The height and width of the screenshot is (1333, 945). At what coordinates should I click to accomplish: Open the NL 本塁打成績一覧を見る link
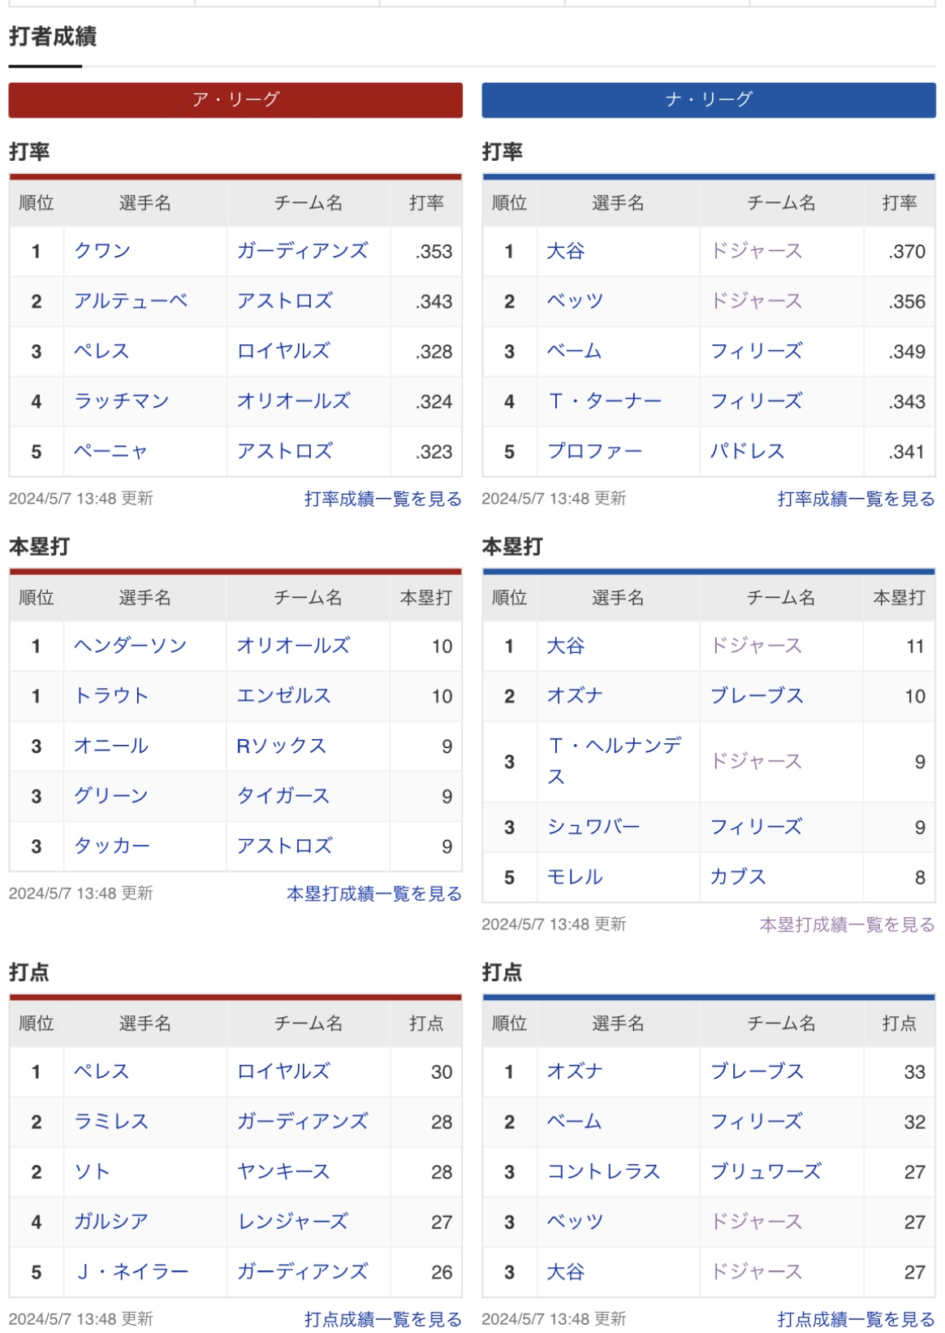point(847,924)
